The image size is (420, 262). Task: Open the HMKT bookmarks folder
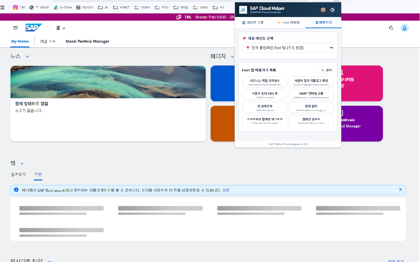point(121,7)
